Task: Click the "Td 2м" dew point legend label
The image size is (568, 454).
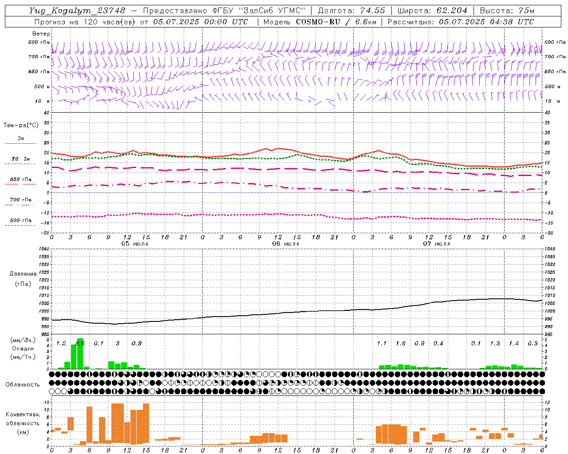Action: coord(20,159)
